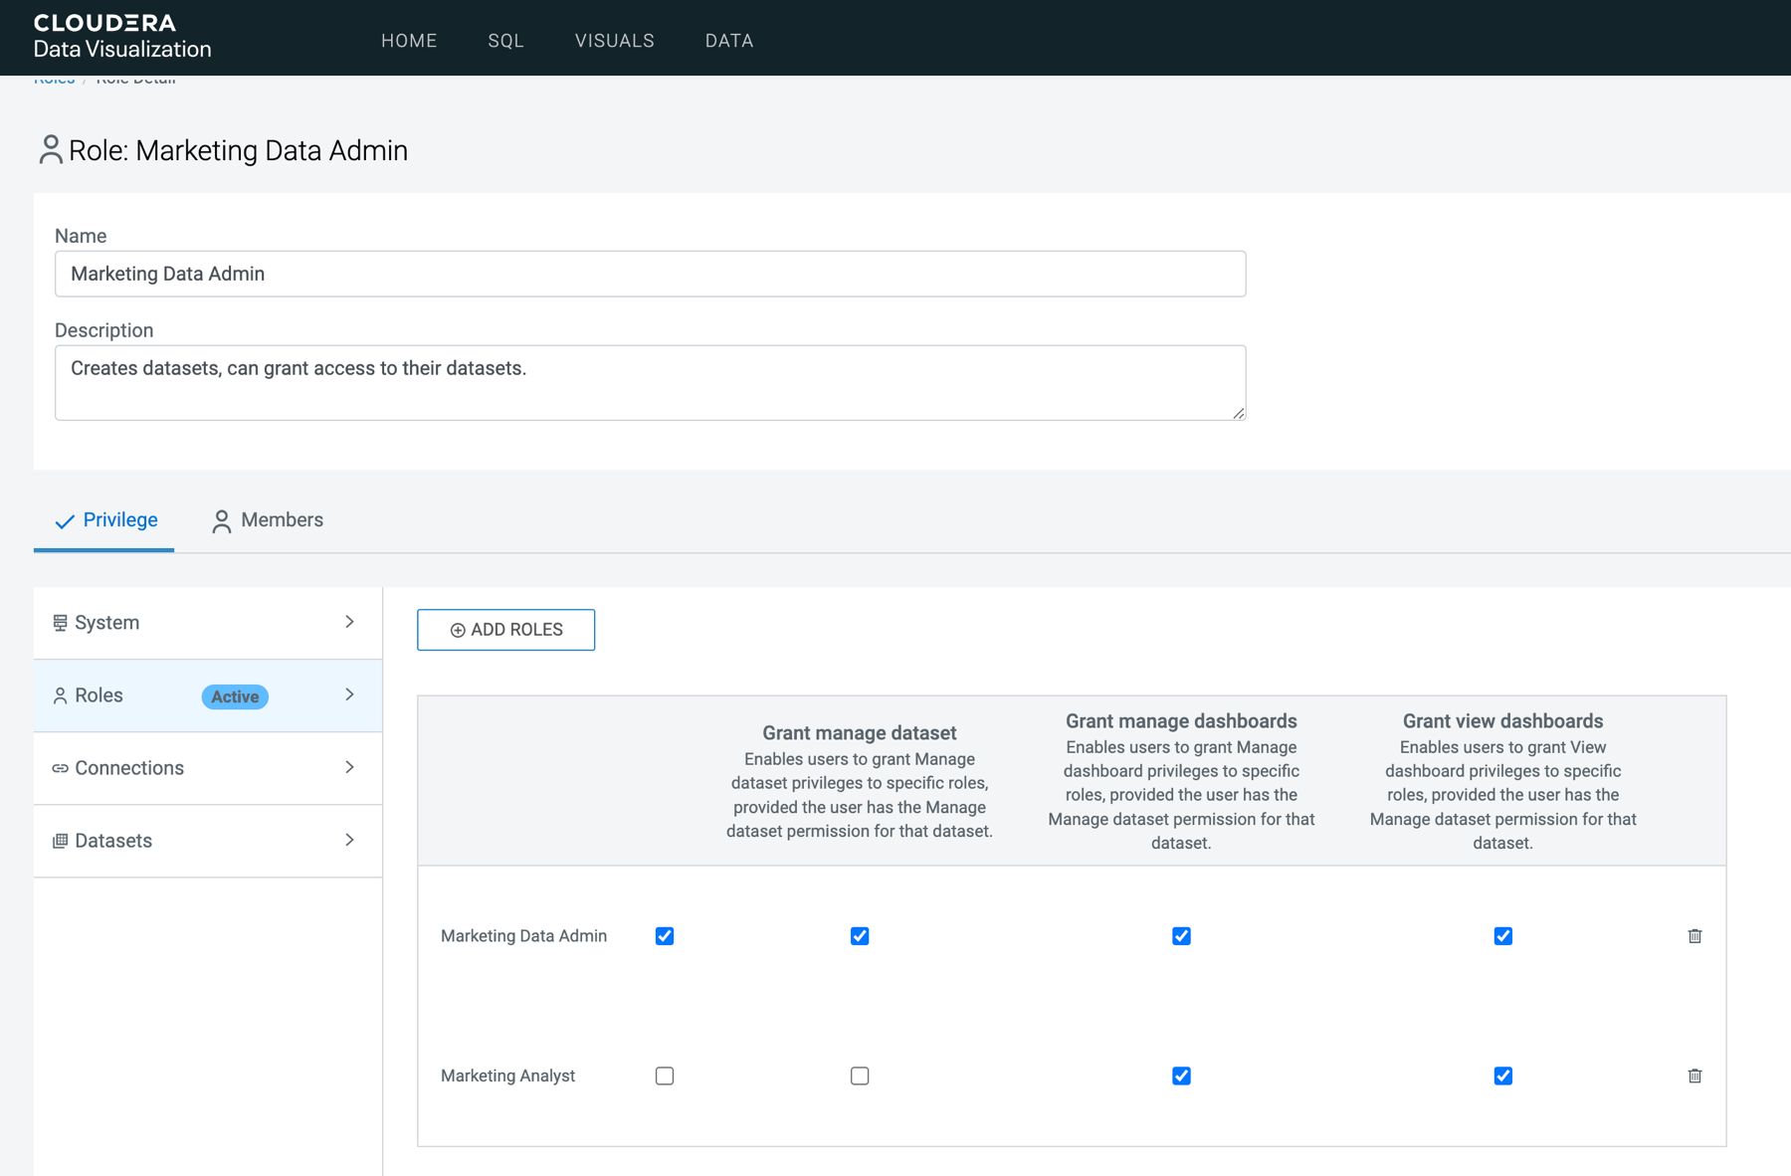
Task: Delete the Marketing Data Admin row
Action: tap(1694, 936)
